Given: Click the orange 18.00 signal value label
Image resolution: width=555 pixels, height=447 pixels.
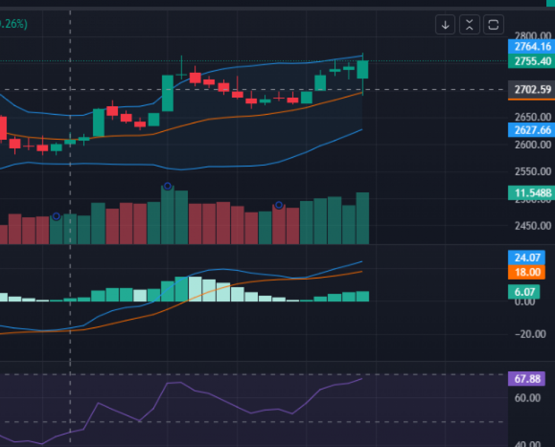Looking at the screenshot, I should (x=527, y=273).
